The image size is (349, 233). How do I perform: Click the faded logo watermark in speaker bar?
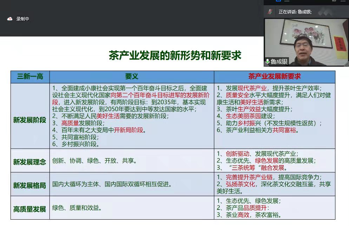(x=325, y=12)
